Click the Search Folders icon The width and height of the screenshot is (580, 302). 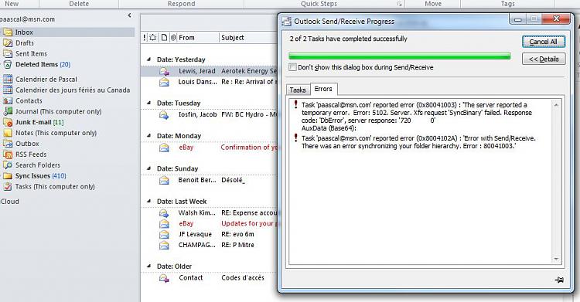pyautogui.click(x=8, y=165)
